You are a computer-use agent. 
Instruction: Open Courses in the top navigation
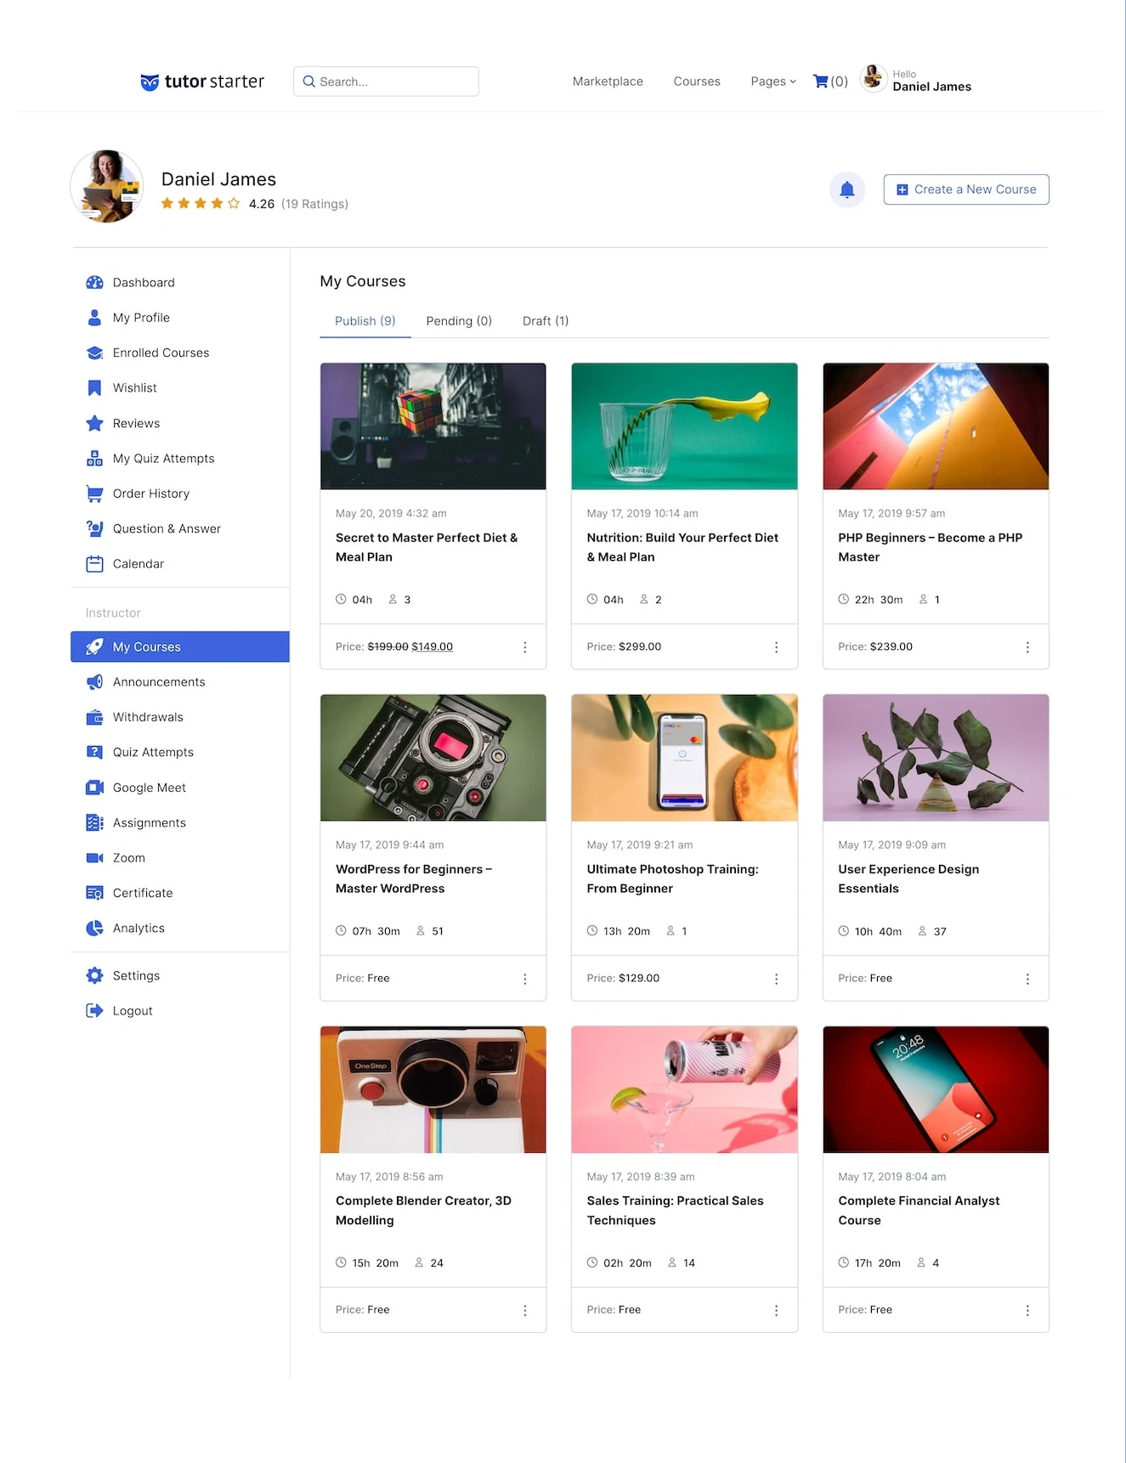coord(697,82)
